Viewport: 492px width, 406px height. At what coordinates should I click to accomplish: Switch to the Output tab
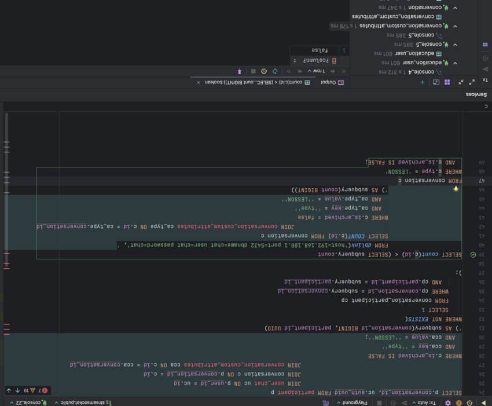tap(332, 82)
